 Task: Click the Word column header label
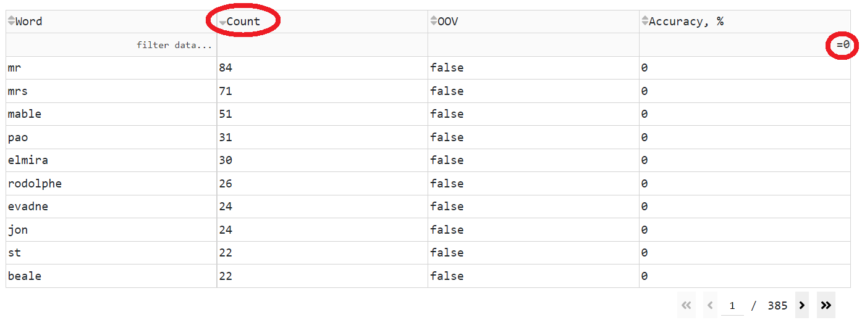29,22
